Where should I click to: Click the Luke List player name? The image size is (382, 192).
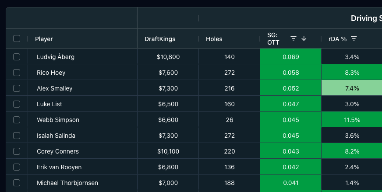point(50,104)
